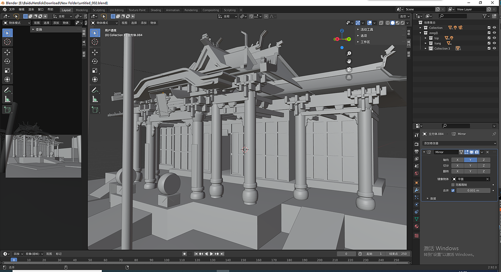The height and width of the screenshot is (272, 501).
Task: Activate the Z mirror axis button
Action: [484, 160]
